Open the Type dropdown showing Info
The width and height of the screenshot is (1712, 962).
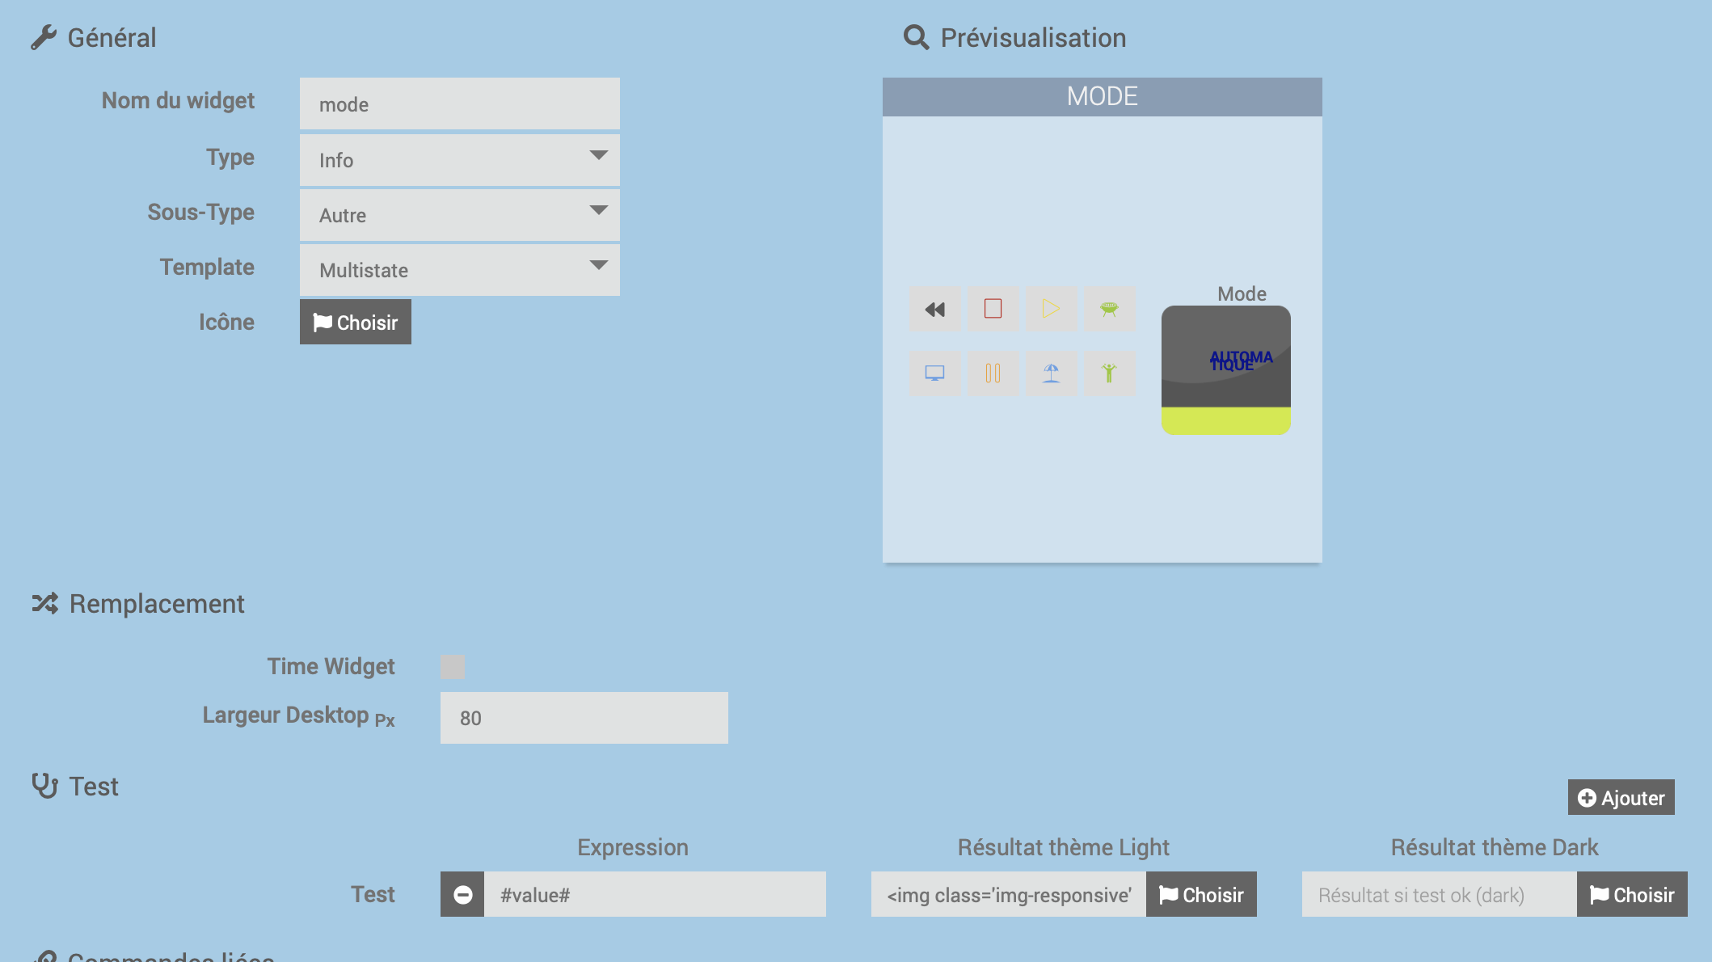coord(459,160)
